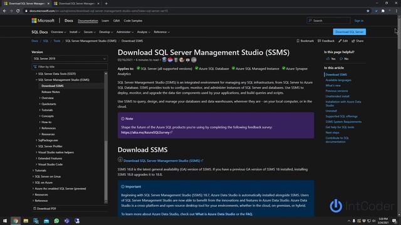The width and height of the screenshot is (401, 225).
Task: Vote Yes thumbs-up for helpful page
Action: [331, 59]
